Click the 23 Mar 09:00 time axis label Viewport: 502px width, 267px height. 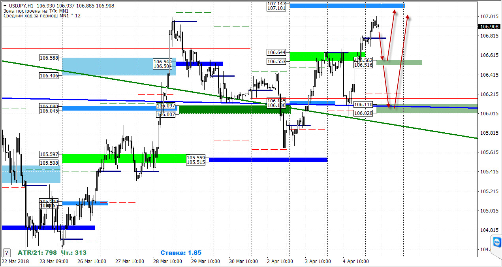pos(54,261)
